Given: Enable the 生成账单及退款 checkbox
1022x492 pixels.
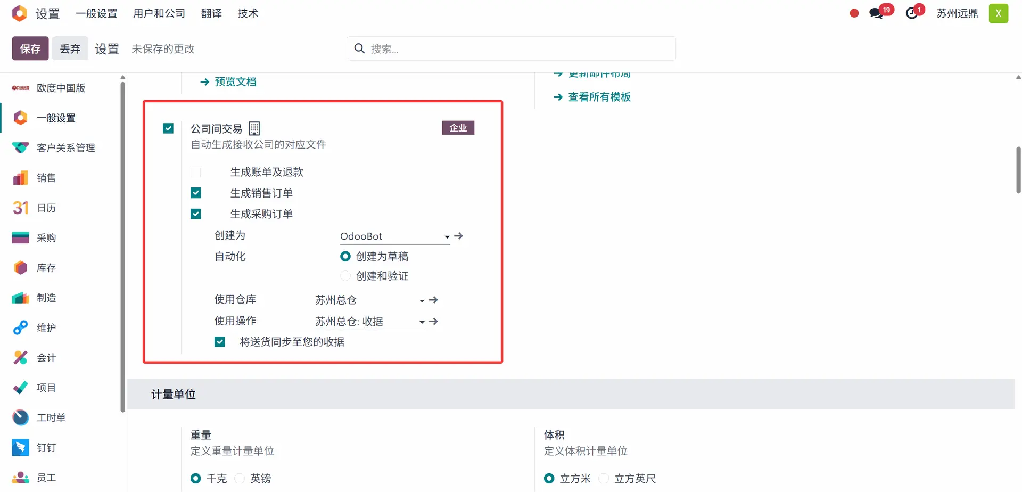Looking at the screenshot, I should coord(196,172).
